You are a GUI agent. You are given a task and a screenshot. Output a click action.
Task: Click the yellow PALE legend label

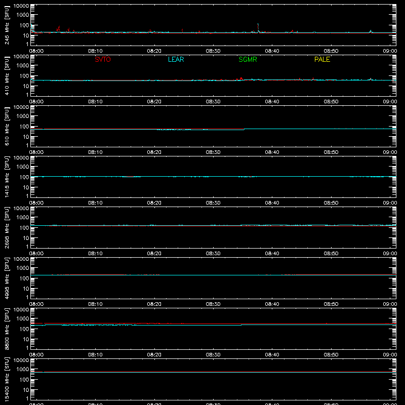[x=322, y=59]
